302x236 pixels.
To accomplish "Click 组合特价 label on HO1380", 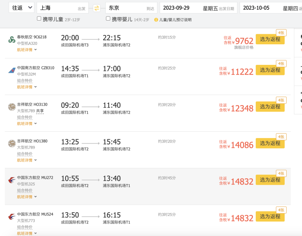I will click(x=25, y=154).
